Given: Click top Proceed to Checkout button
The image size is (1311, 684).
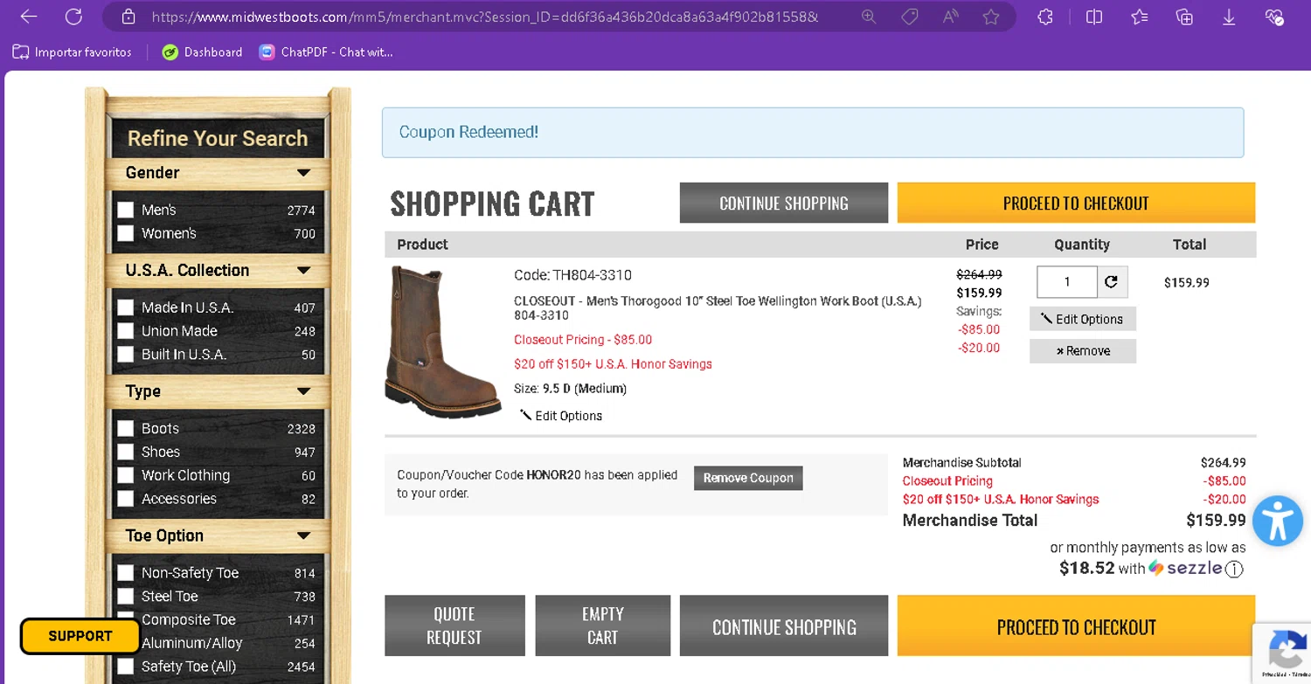Looking at the screenshot, I should click(1076, 203).
